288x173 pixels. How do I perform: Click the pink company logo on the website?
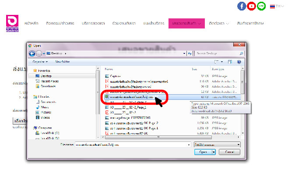12,23
